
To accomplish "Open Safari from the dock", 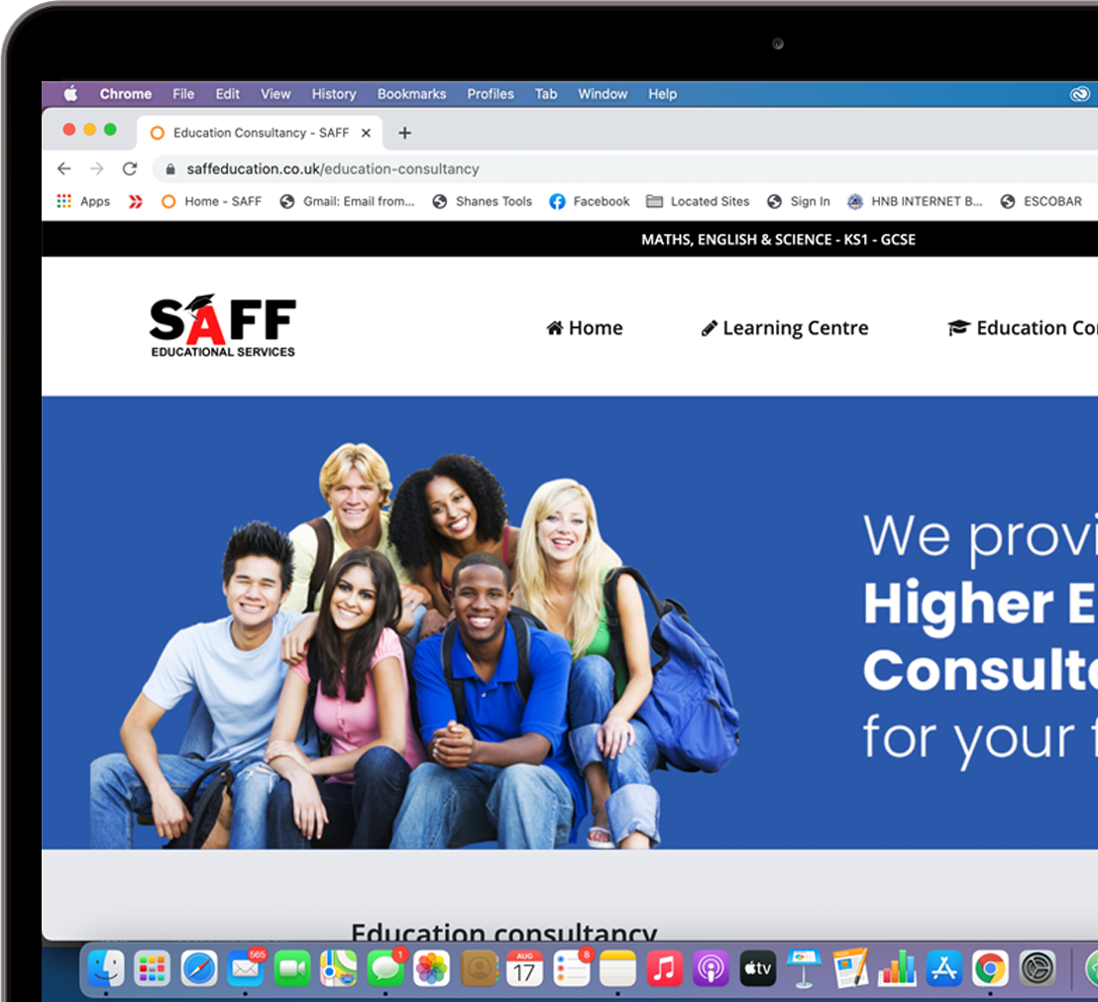I will pyautogui.click(x=199, y=969).
